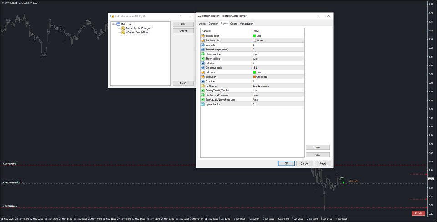The width and height of the screenshot is (437, 222).
Task: Select ForbexSymbolChanger in the indicator tree
Action: click(138, 28)
